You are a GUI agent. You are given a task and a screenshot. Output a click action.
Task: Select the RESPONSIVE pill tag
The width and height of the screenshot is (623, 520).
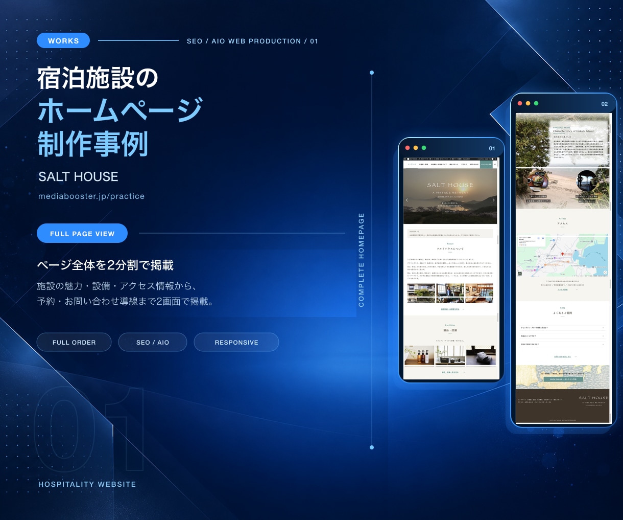[x=236, y=342]
